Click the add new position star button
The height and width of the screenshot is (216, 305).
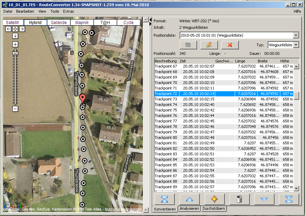(214, 199)
